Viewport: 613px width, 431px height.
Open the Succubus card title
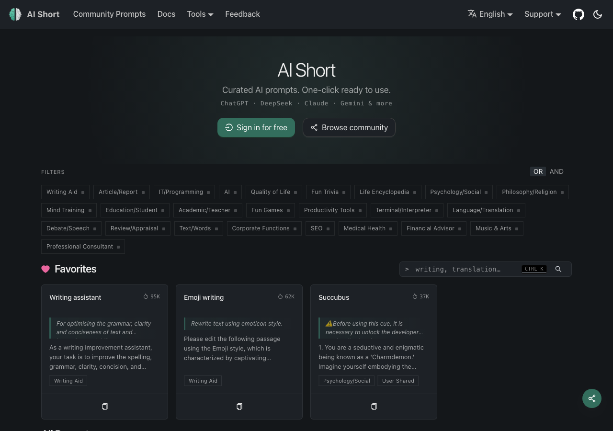coord(334,297)
